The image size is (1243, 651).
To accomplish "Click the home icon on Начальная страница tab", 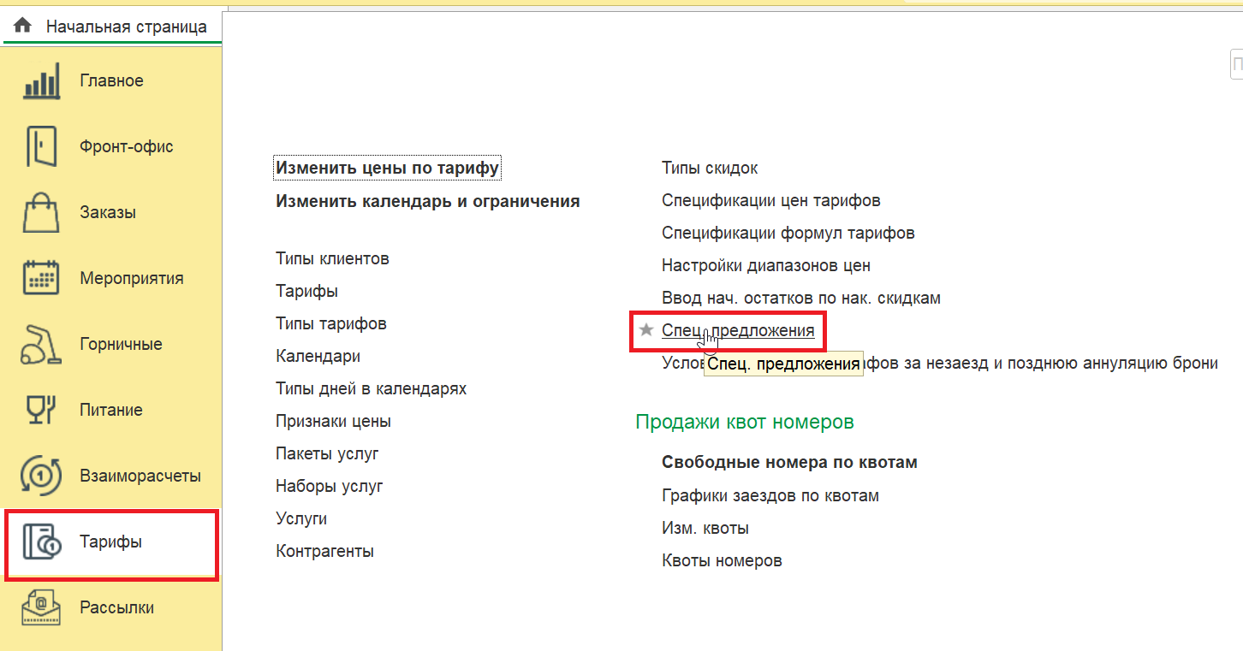I will coord(23,26).
